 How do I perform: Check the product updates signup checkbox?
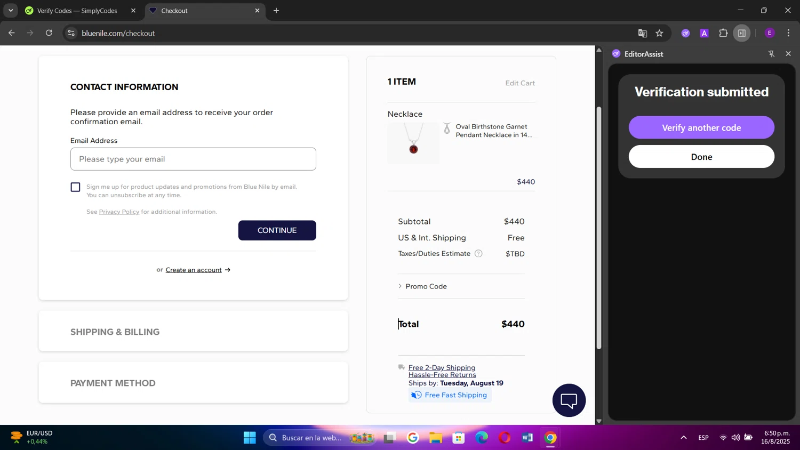coord(75,187)
